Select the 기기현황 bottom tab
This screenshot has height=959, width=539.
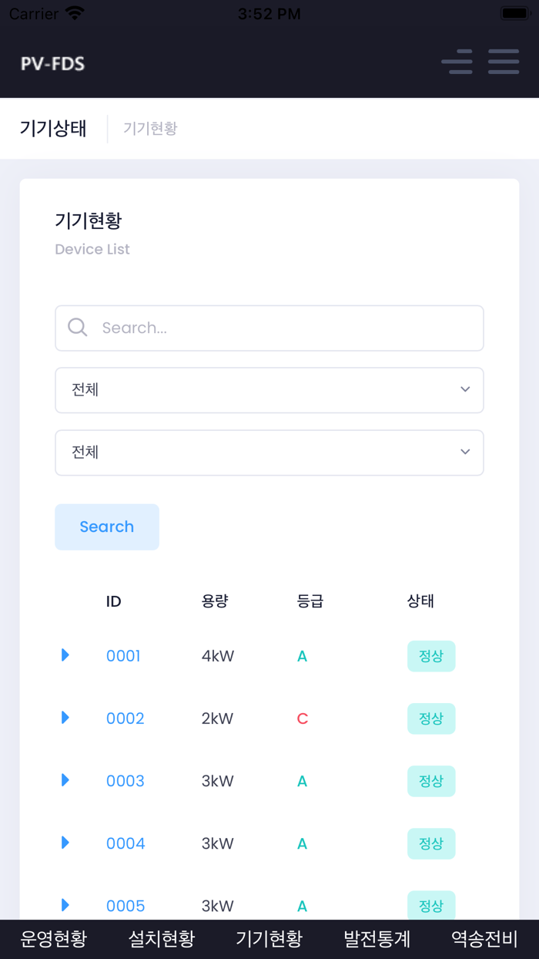269,939
